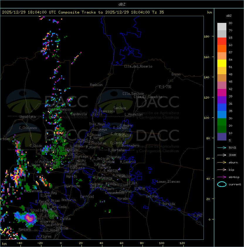Click the 'Catitas' map label
244x247 pixels.
coord(152,196)
